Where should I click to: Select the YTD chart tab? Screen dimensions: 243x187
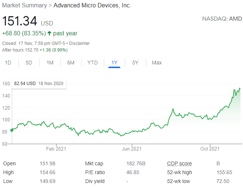[92, 63]
